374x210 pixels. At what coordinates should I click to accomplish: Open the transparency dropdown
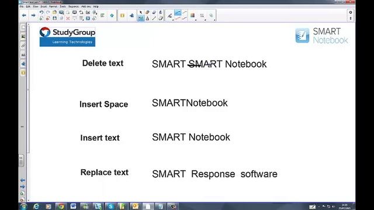[x=212, y=16]
